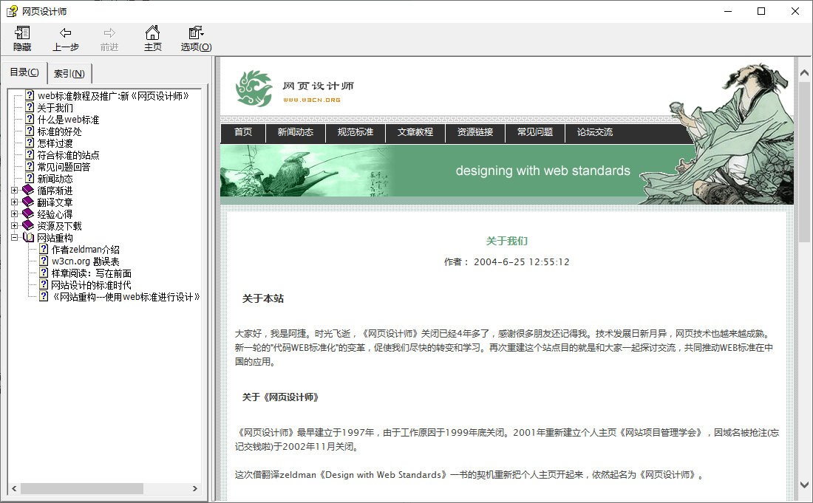Click the purple book icon beside 循序渐进

pos(28,191)
